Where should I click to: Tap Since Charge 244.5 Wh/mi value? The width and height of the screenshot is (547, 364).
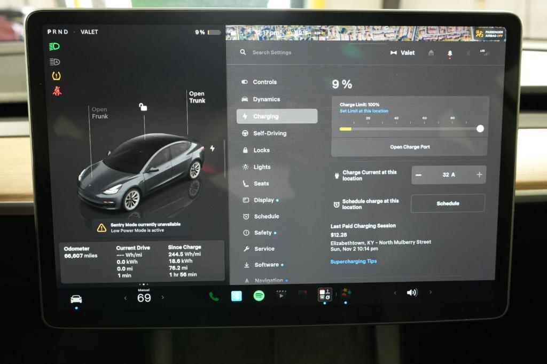[x=184, y=254]
